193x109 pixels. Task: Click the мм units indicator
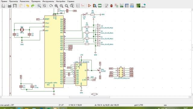[x=165, y=105]
